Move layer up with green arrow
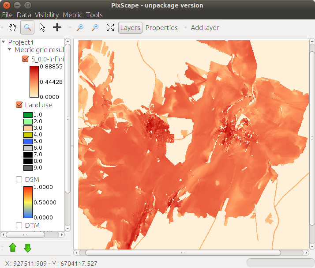315x268 pixels. (13, 248)
